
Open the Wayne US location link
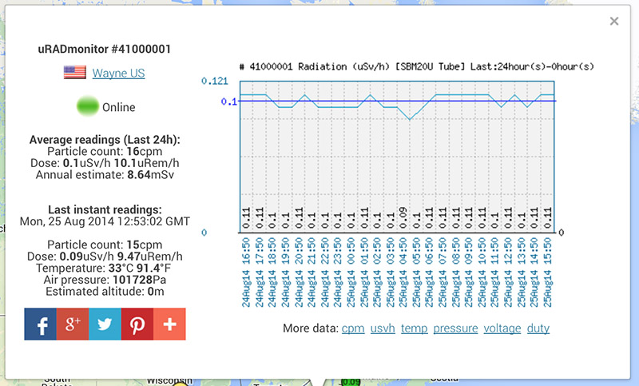tap(118, 74)
